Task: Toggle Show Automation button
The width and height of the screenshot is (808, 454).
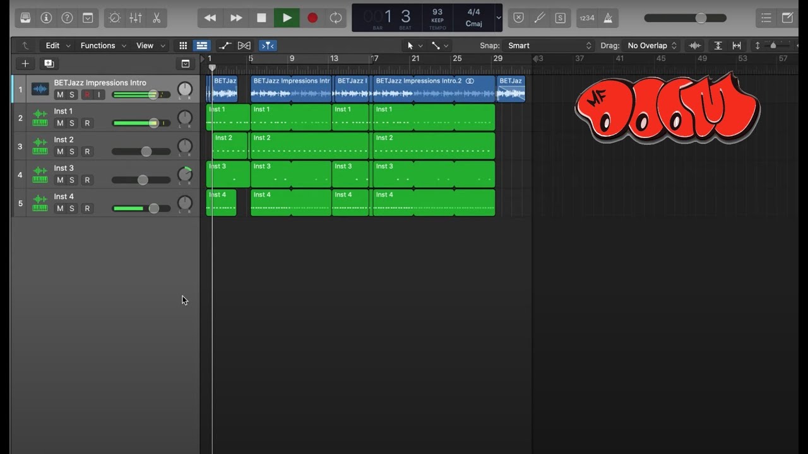Action: click(x=225, y=45)
